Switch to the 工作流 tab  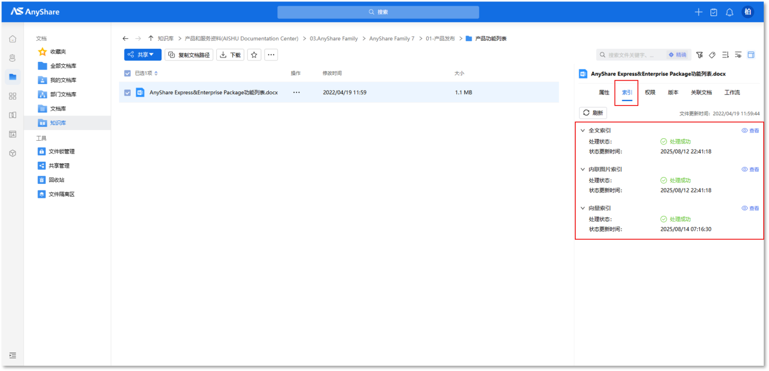coord(732,93)
